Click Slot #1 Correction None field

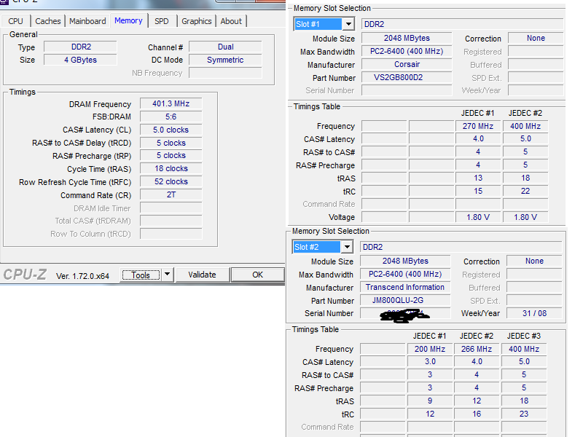[x=536, y=38]
